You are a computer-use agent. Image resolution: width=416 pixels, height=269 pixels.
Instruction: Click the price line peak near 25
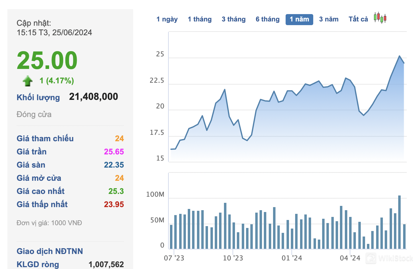pos(399,56)
